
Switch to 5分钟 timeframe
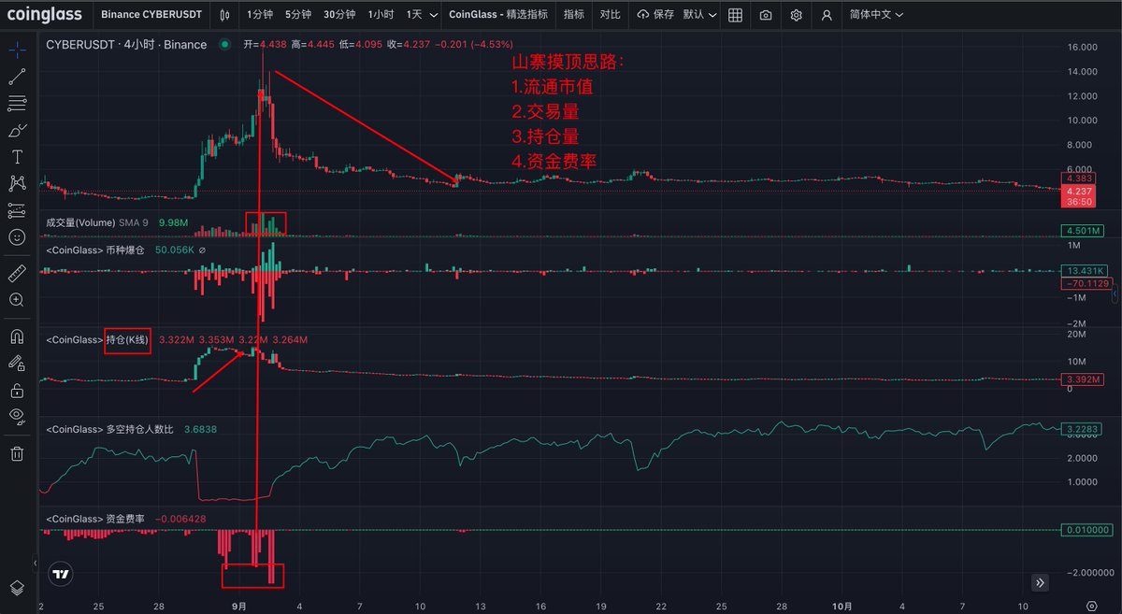298,15
